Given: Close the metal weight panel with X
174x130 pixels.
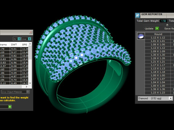Looking at the screenshot, I should coord(31,32).
